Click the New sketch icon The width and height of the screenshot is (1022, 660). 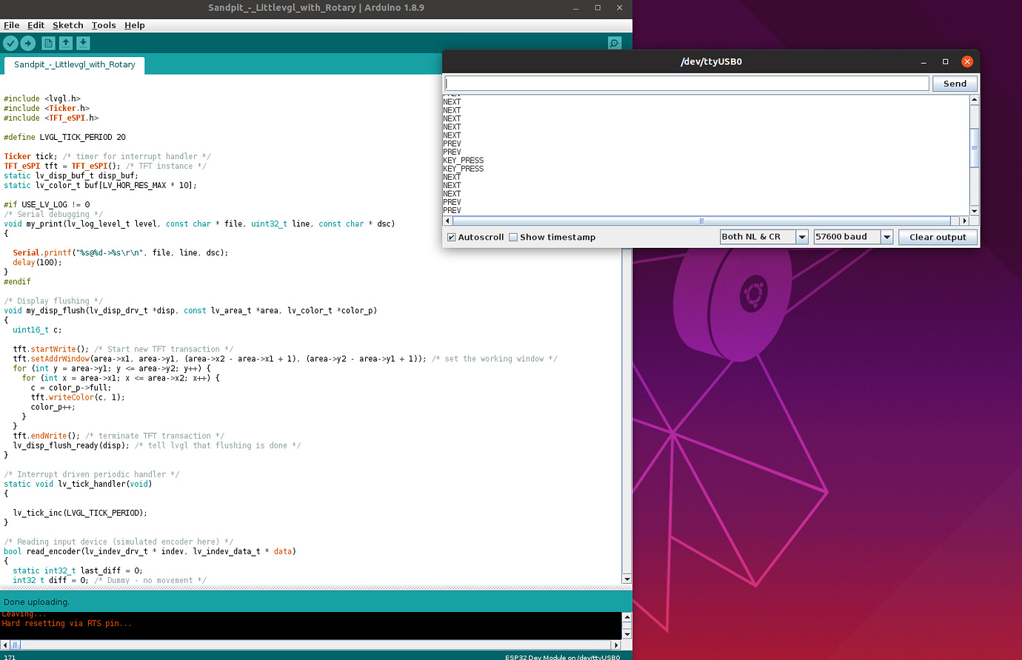tap(48, 44)
